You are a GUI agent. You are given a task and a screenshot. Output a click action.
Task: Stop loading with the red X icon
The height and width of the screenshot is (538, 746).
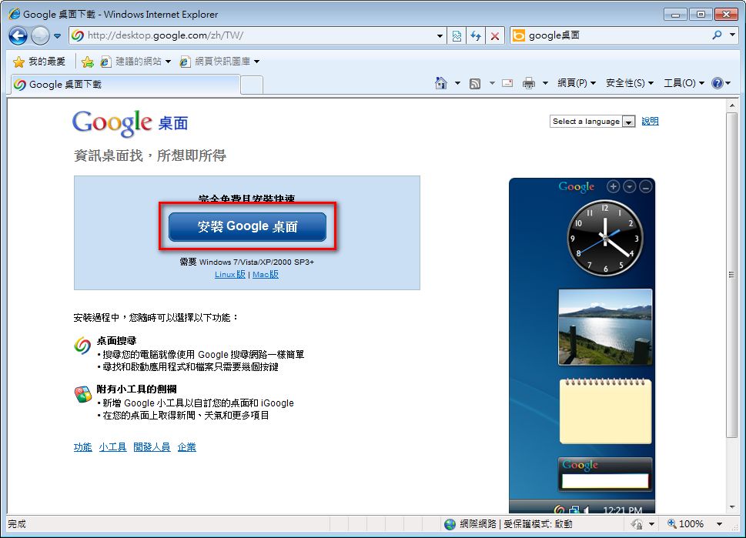(x=495, y=35)
